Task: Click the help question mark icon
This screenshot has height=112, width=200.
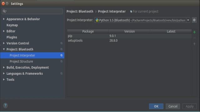Action: pos(5,105)
